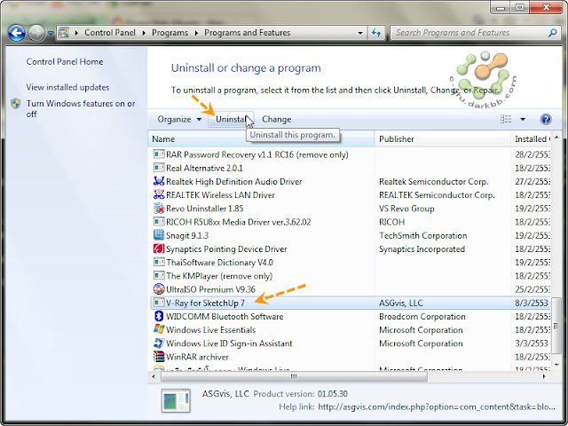Select Programs in breadcrumb path

[x=170, y=33]
